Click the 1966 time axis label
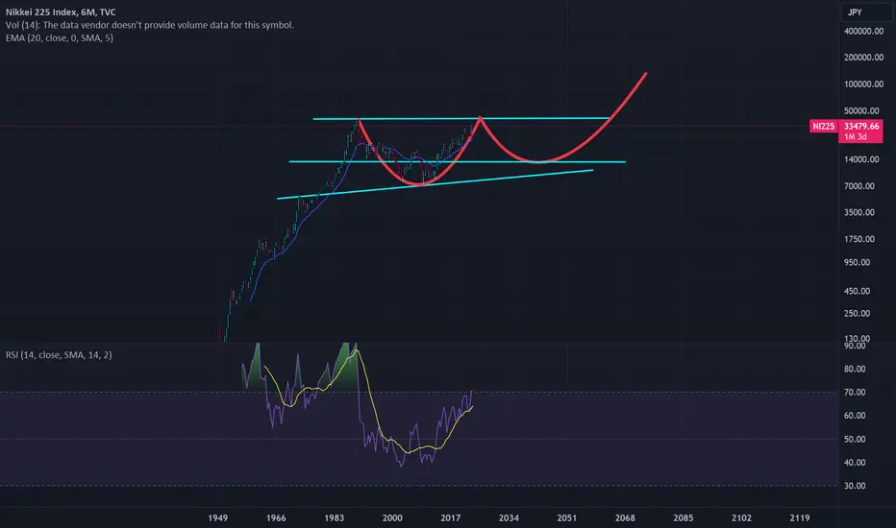 point(276,517)
